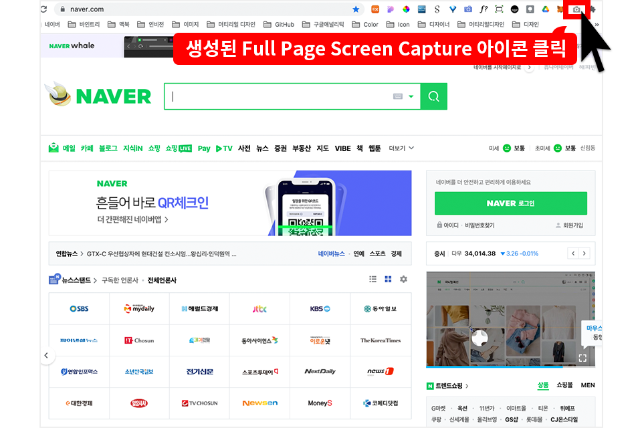Click the SBS press logo
642x428 pixels.
pyautogui.click(x=79, y=309)
